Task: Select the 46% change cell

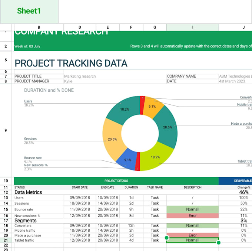Action: [243, 192]
